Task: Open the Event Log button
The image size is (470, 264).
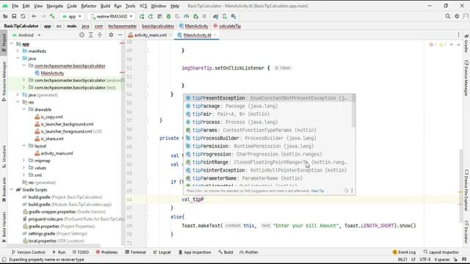Action: click(x=404, y=252)
